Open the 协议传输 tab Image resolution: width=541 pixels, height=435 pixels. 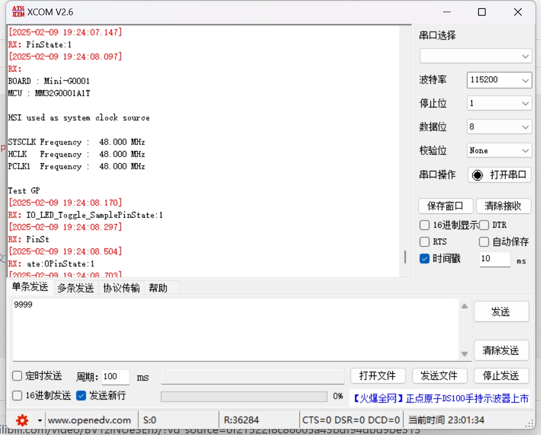click(121, 288)
